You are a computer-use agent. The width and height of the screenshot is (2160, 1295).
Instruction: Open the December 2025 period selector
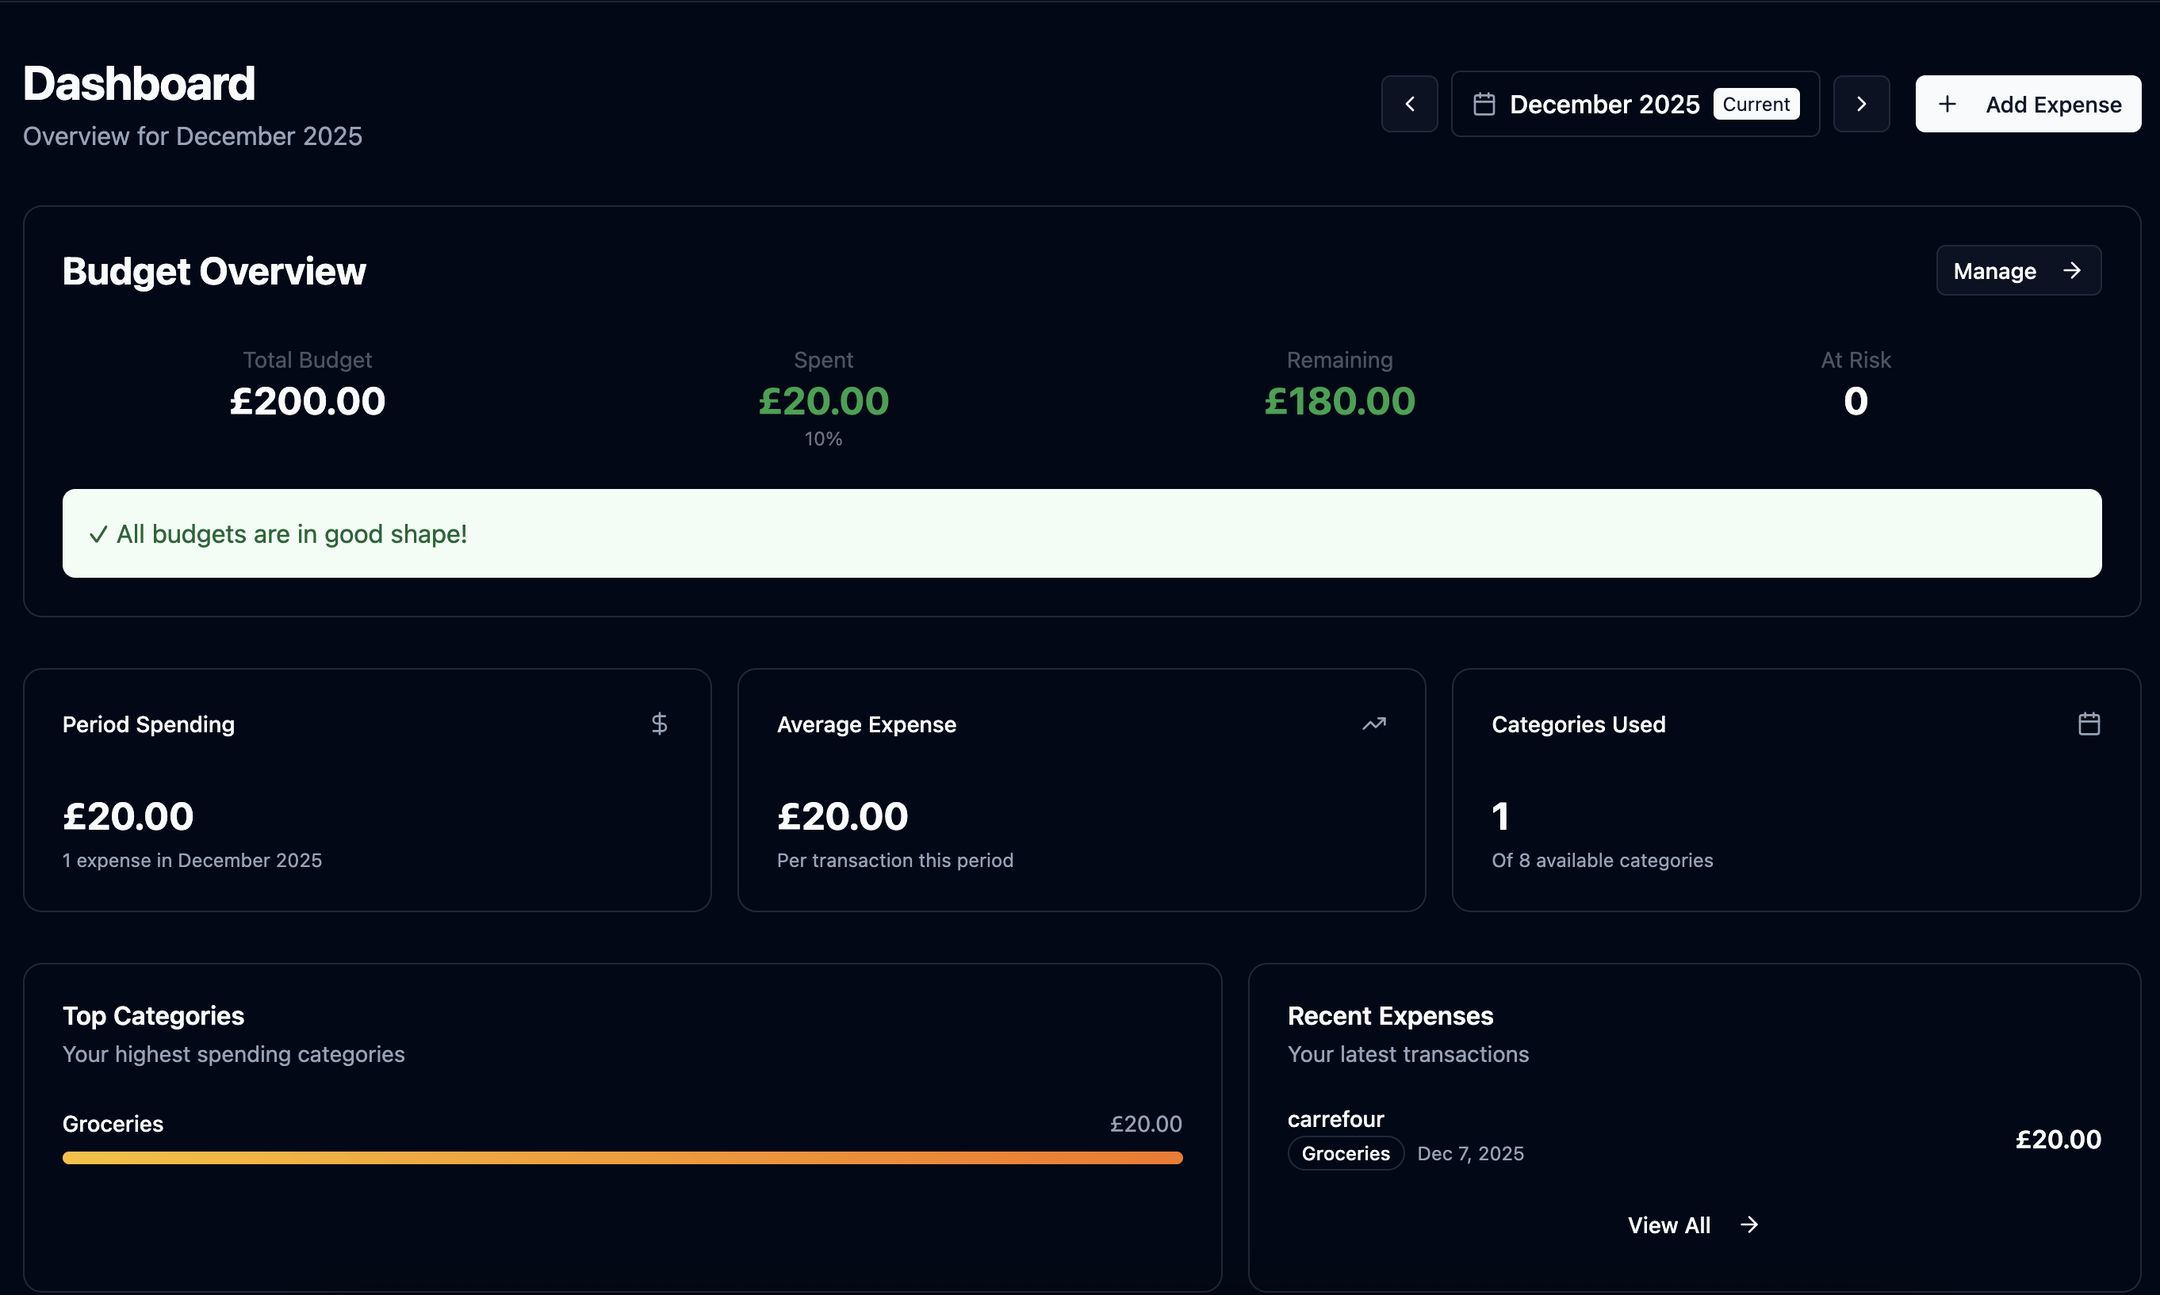coord(1604,104)
